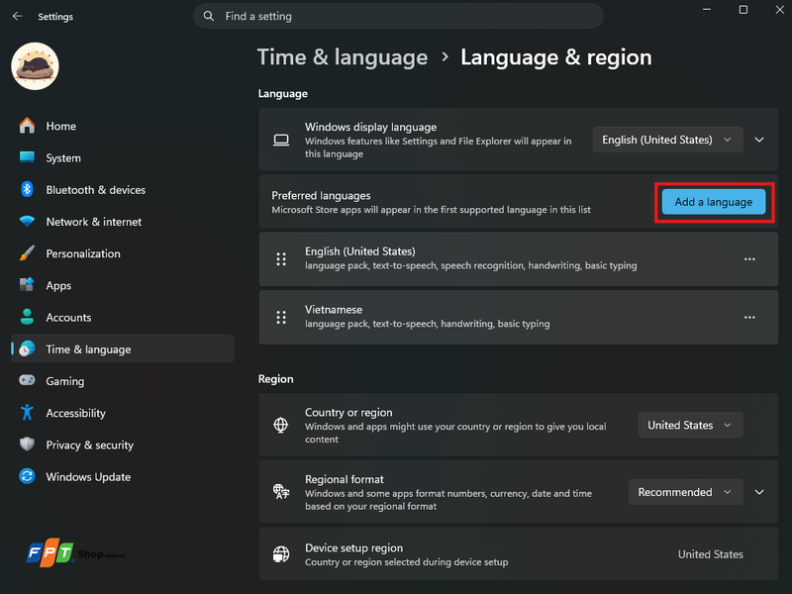This screenshot has width=792, height=594.
Task: Maximize the Settings window
Action: [x=743, y=10]
